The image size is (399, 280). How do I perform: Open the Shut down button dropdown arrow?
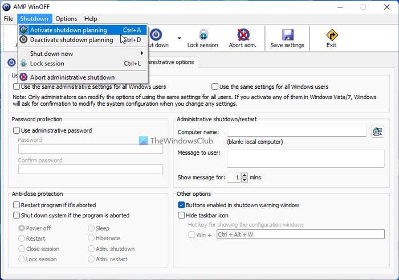(x=180, y=38)
